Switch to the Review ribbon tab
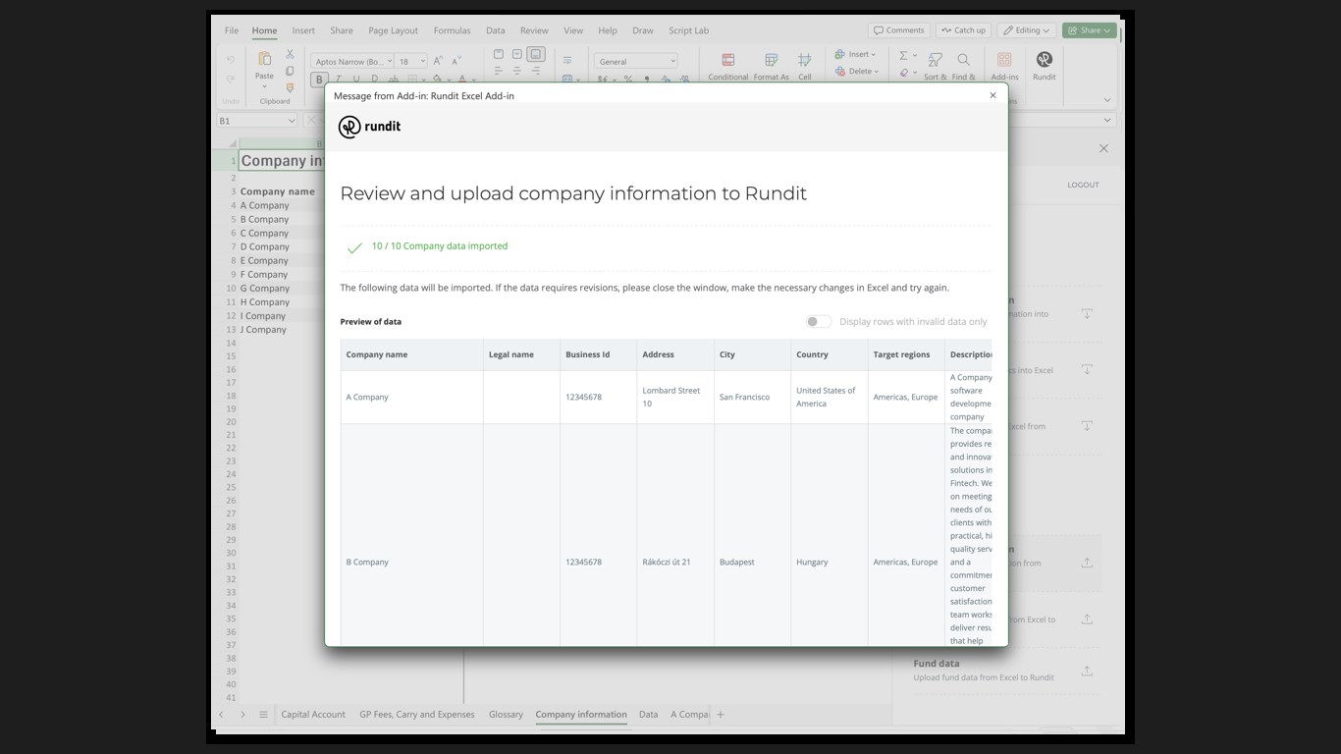The width and height of the screenshot is (1341, 754). pyautogui.click(x=534, y=30)
